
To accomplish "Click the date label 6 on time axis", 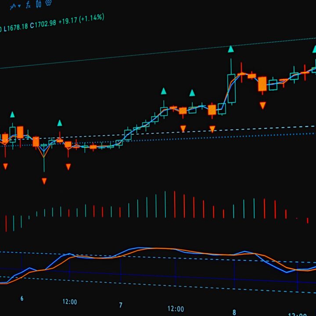I will [x=22, y=298].
